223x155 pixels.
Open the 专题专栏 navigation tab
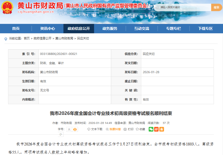[x=174, y=29]
